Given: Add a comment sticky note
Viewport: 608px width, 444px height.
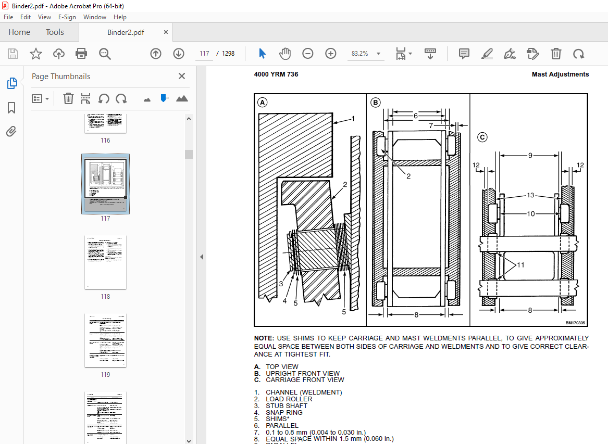Looking at the screenshot, I should coord(464,54).
